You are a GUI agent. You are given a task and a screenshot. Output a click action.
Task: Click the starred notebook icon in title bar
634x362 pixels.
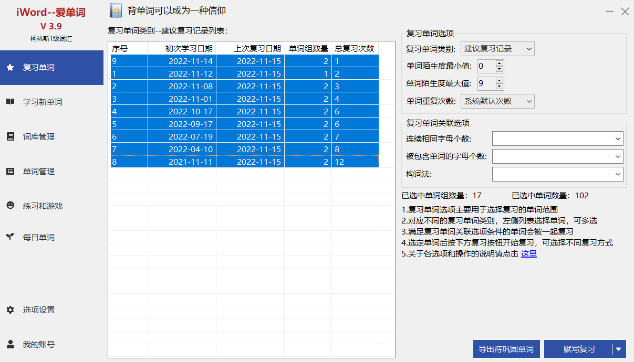116,10
